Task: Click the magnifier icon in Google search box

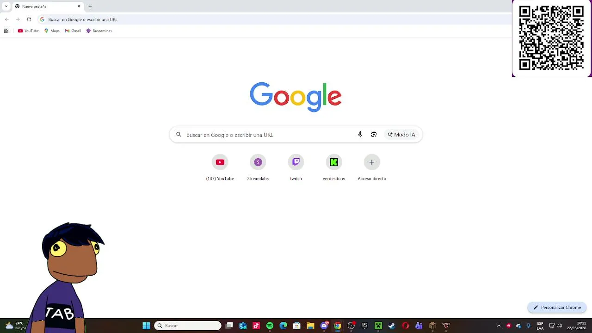Action: (x=179, y=135)
